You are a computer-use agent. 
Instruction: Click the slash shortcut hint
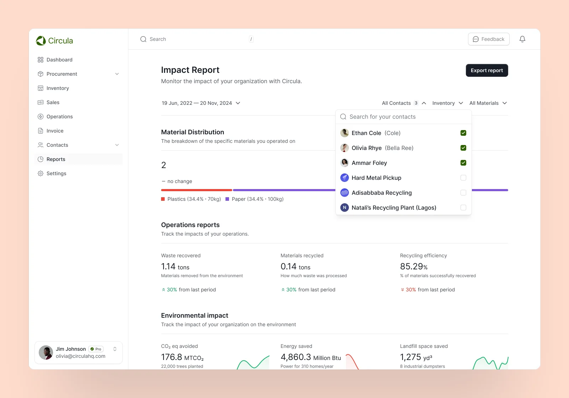pos(251,39)
